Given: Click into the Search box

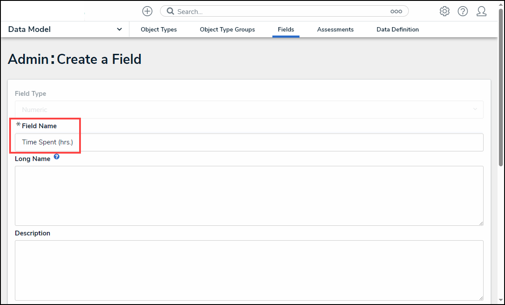Looking at the screenshot, I should coord(280,11).
